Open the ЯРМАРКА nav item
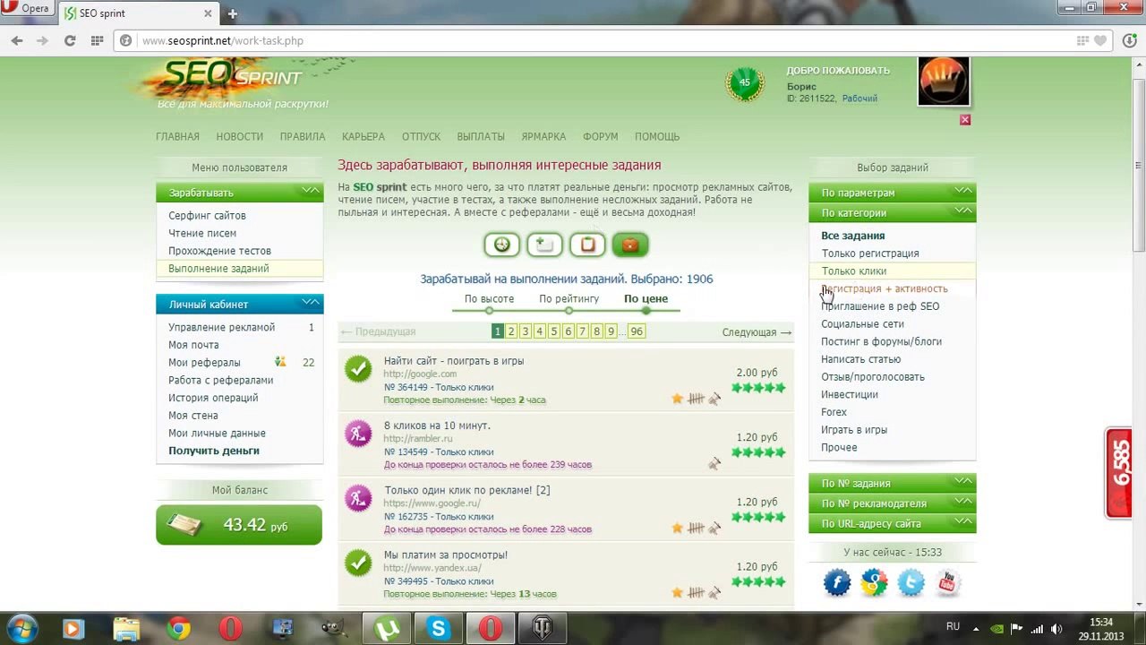1146x645 pixels. point(543,136)
